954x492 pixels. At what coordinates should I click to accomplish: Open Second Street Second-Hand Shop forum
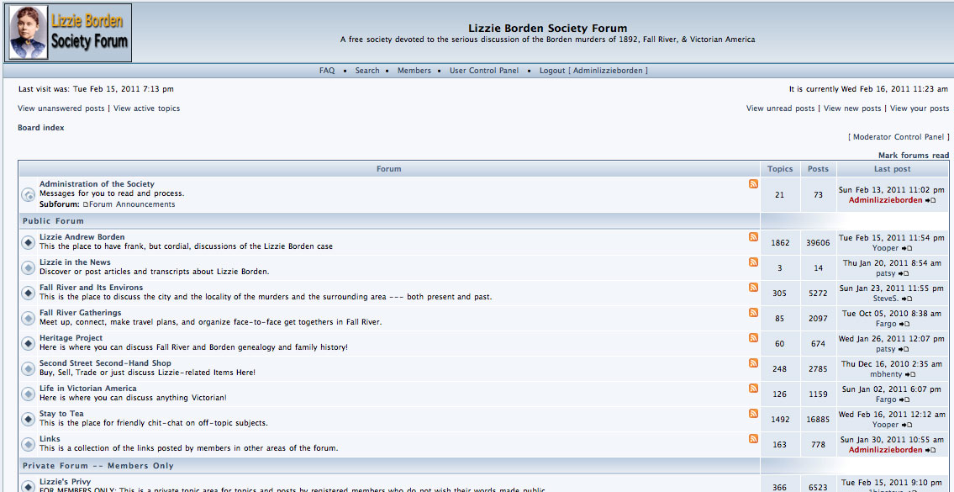tap(105, 363)
